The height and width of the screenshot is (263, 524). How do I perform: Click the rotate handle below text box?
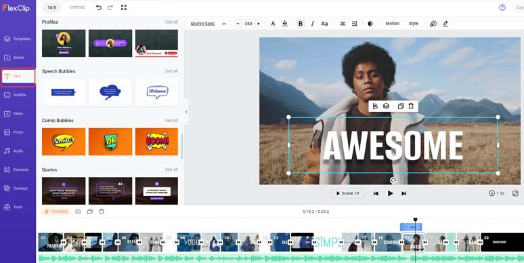pos(393,180)
